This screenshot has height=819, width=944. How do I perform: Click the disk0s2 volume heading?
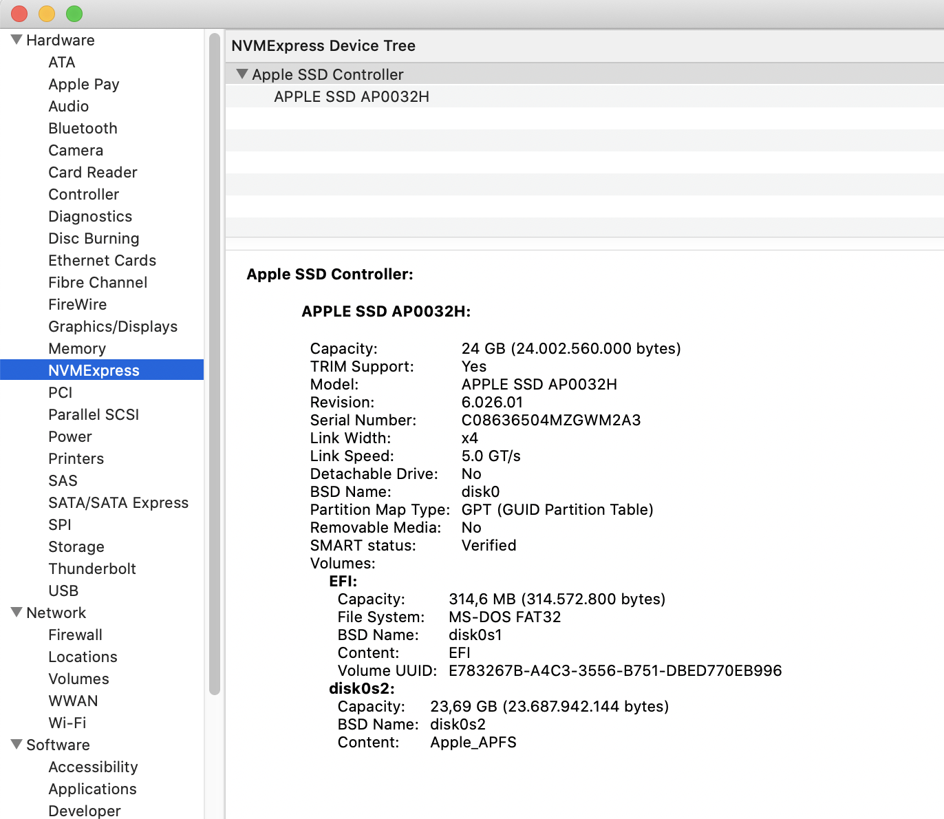(361, 688)
